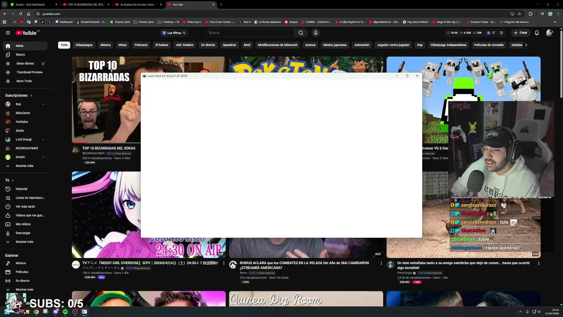The height and width of the screenshot is (317, 563).
Task: Expand Mostrar más under subscriptions
Action: (x=24, y=166)
